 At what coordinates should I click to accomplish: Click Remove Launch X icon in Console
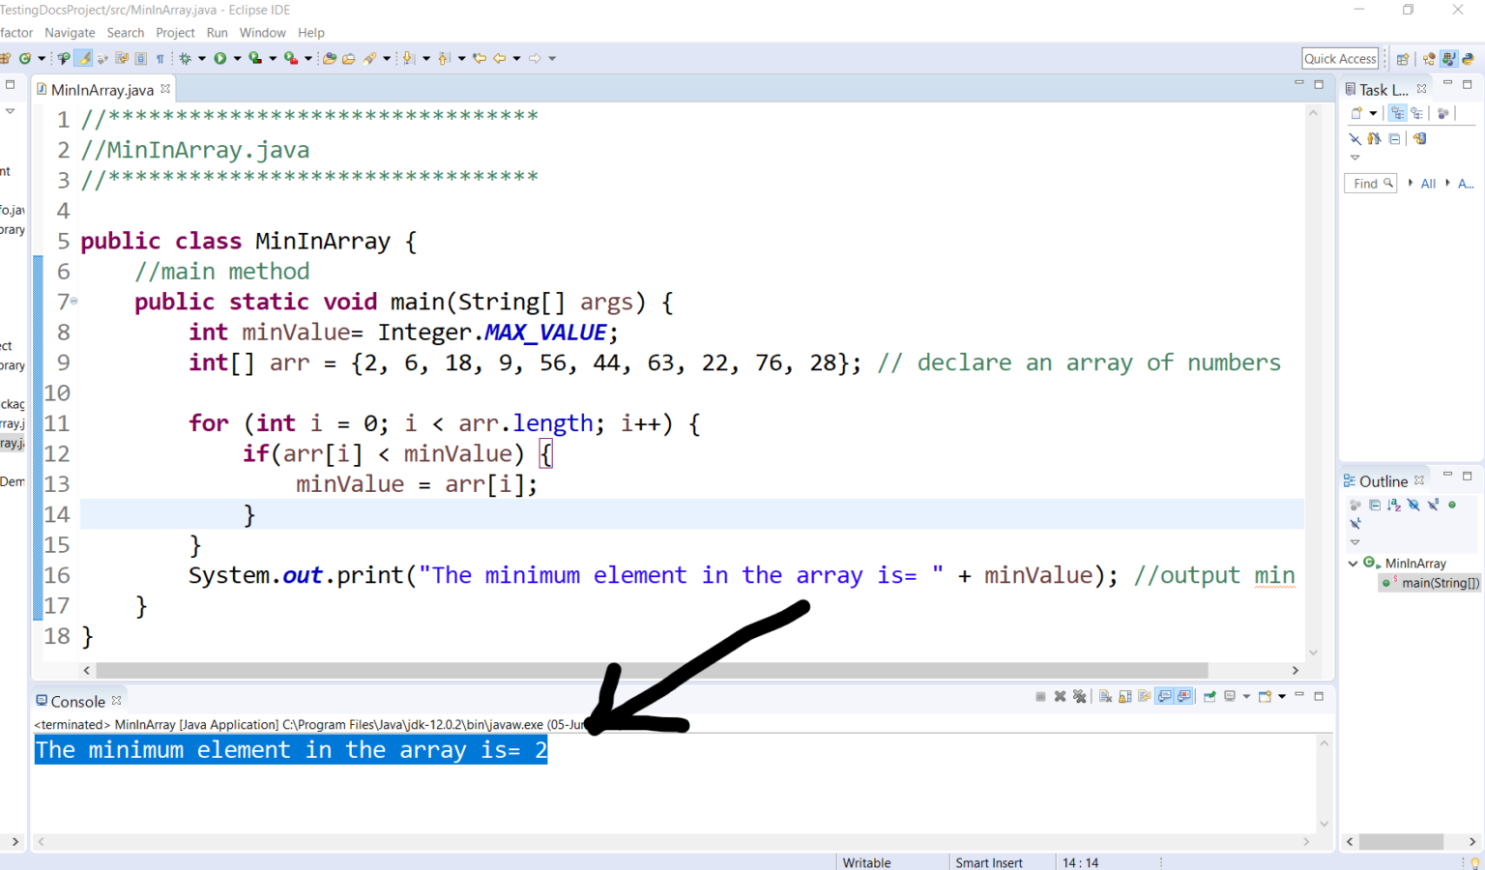coord(1060,696)
